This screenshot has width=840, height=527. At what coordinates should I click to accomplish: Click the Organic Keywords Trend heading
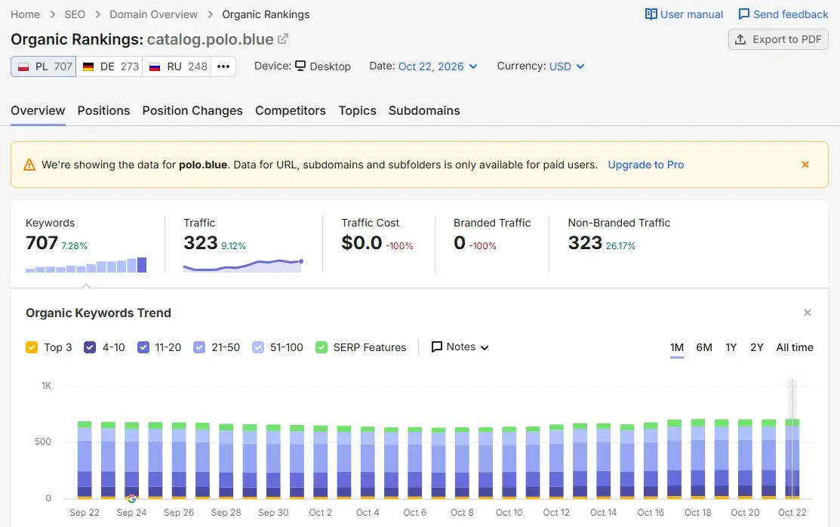99,313
